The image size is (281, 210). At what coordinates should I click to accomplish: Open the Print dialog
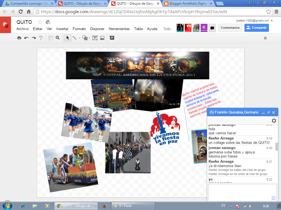tap(19, 38)
